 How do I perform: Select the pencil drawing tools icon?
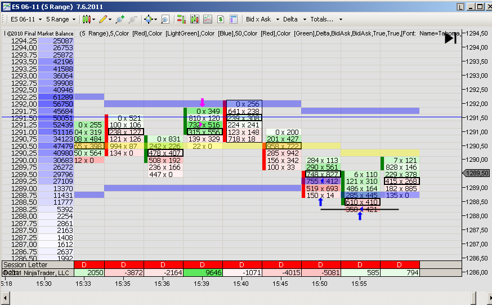(103, 20)
